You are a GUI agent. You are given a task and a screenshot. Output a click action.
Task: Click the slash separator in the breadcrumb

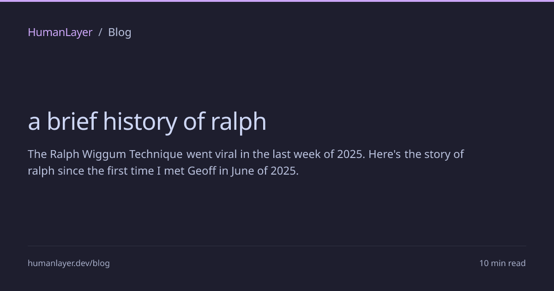[x=100, y=32]
